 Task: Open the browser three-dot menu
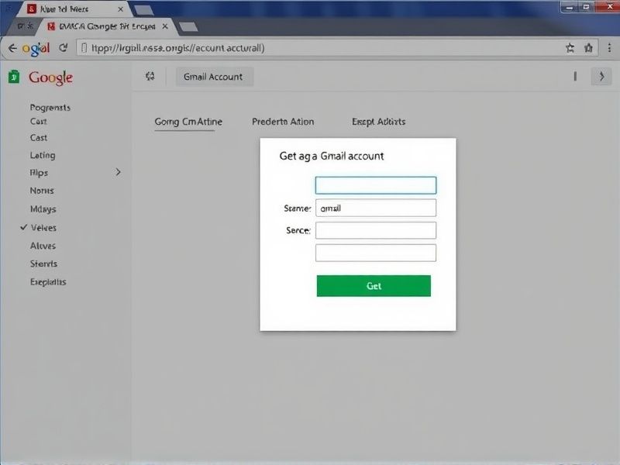click(609, 48)
